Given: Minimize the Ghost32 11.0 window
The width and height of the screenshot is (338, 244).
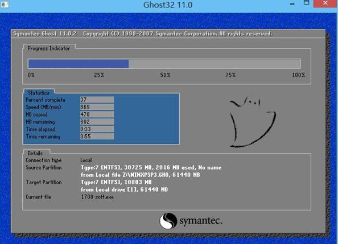Looking at the screenshot, I should [x=292, y=3].
